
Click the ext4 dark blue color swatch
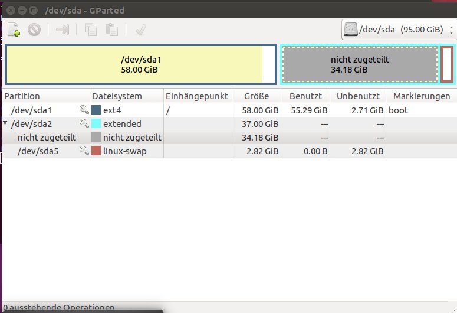point(96,110)
